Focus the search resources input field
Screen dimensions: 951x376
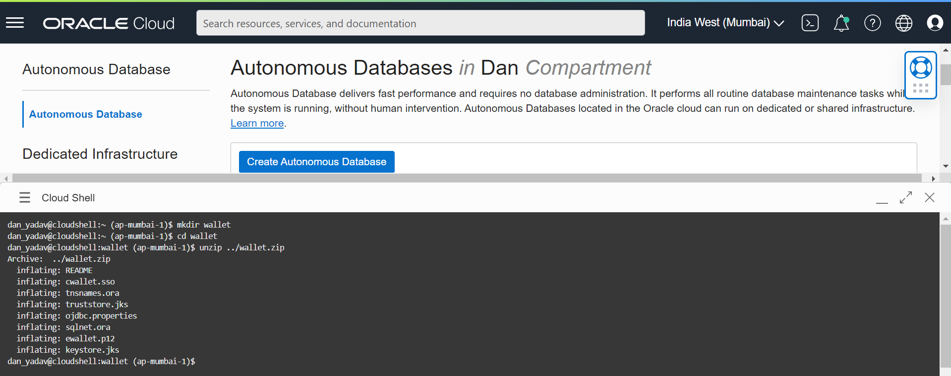point(420,23)
